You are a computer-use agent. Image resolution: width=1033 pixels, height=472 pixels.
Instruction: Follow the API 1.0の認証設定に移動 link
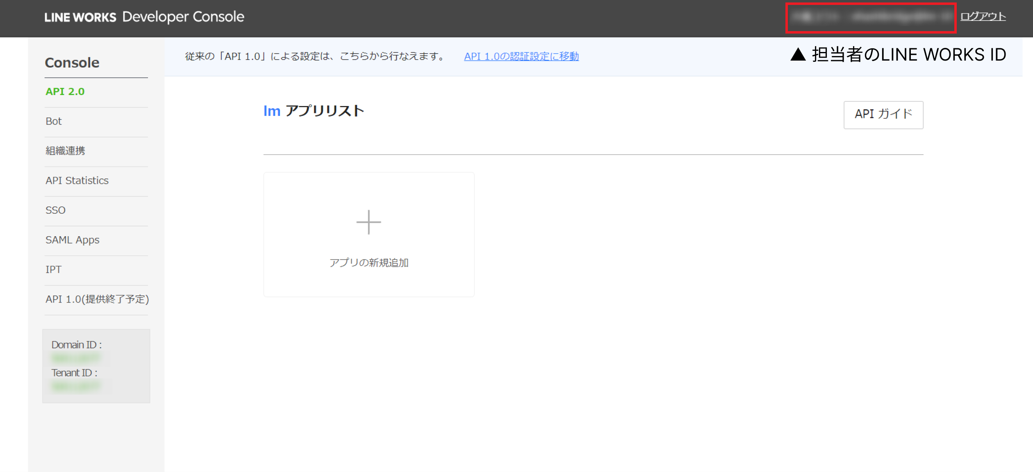pyautogui.click(x=521, y=56)
